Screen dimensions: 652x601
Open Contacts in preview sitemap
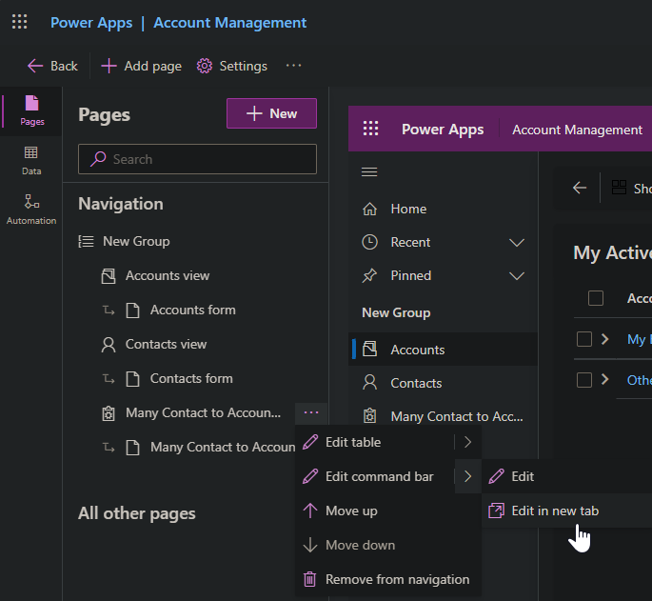[443, 383]
